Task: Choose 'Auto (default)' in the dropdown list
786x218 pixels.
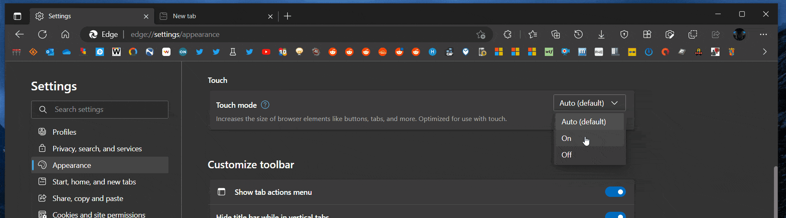Action: click(x=590, y=122)
